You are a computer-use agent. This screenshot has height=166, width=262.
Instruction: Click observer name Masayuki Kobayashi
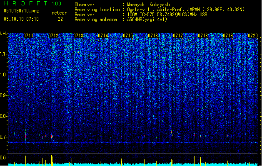149,5
